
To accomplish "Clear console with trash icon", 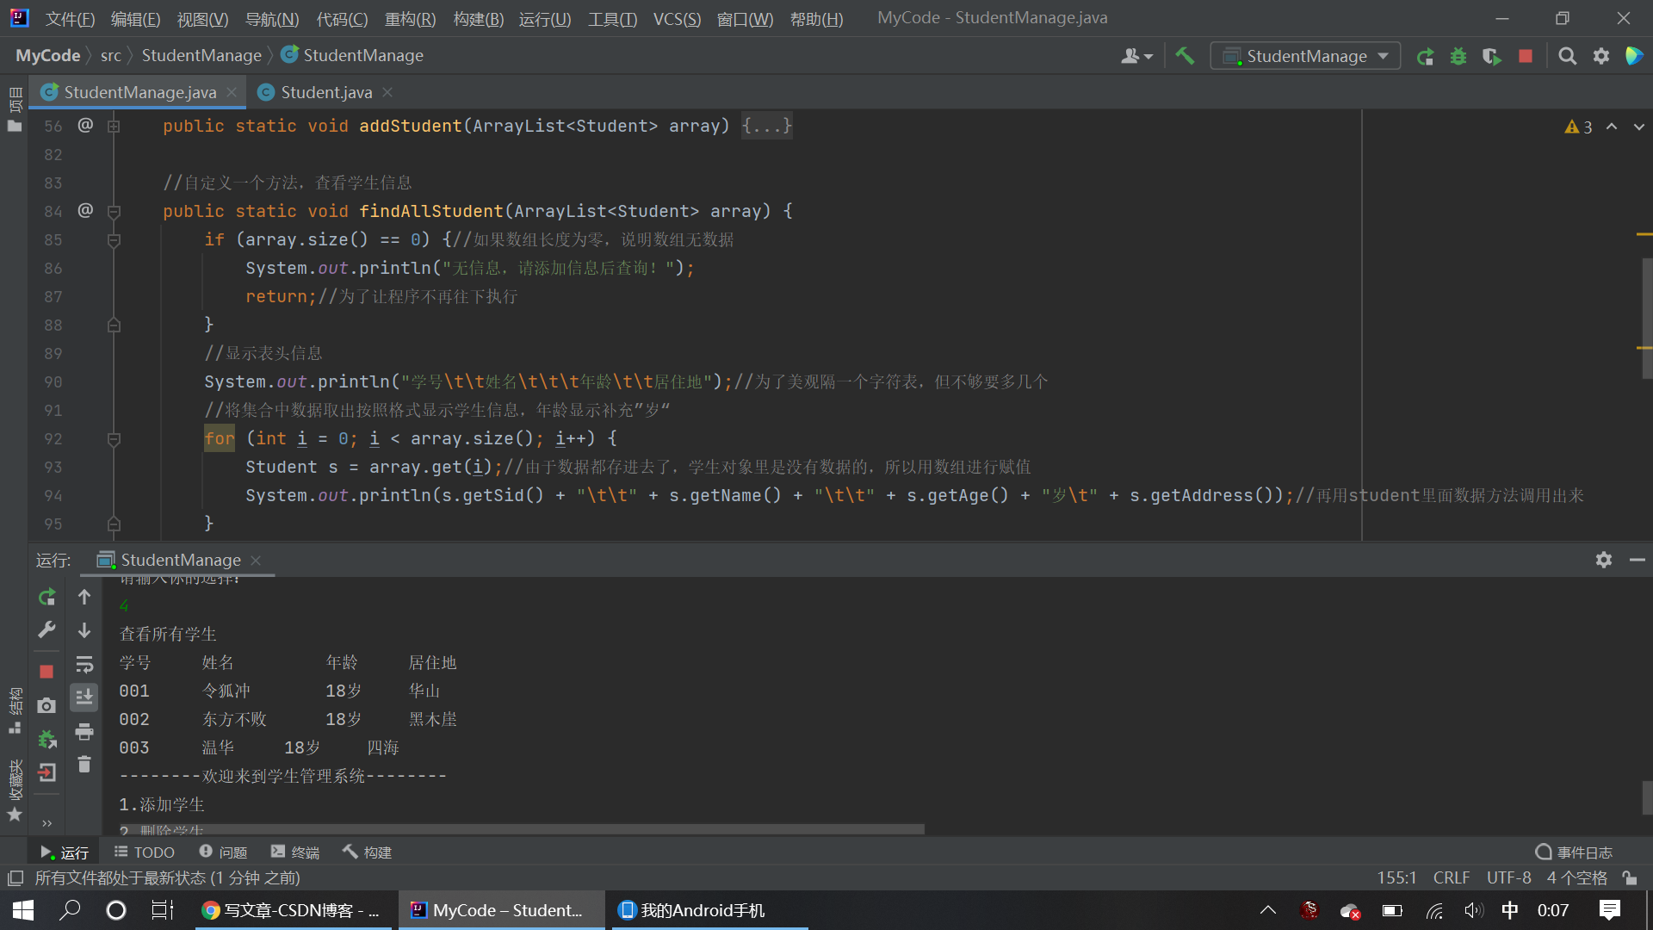I will (84, 765).
